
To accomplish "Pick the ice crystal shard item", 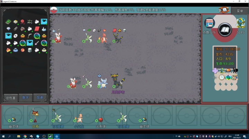I will [44, 29].
